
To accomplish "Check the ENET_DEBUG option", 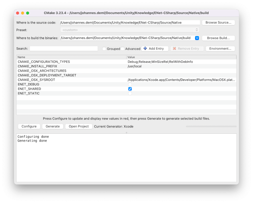I will point(130,84).
